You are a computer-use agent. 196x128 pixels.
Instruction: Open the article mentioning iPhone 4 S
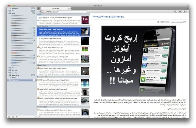(x=63, y=112)
